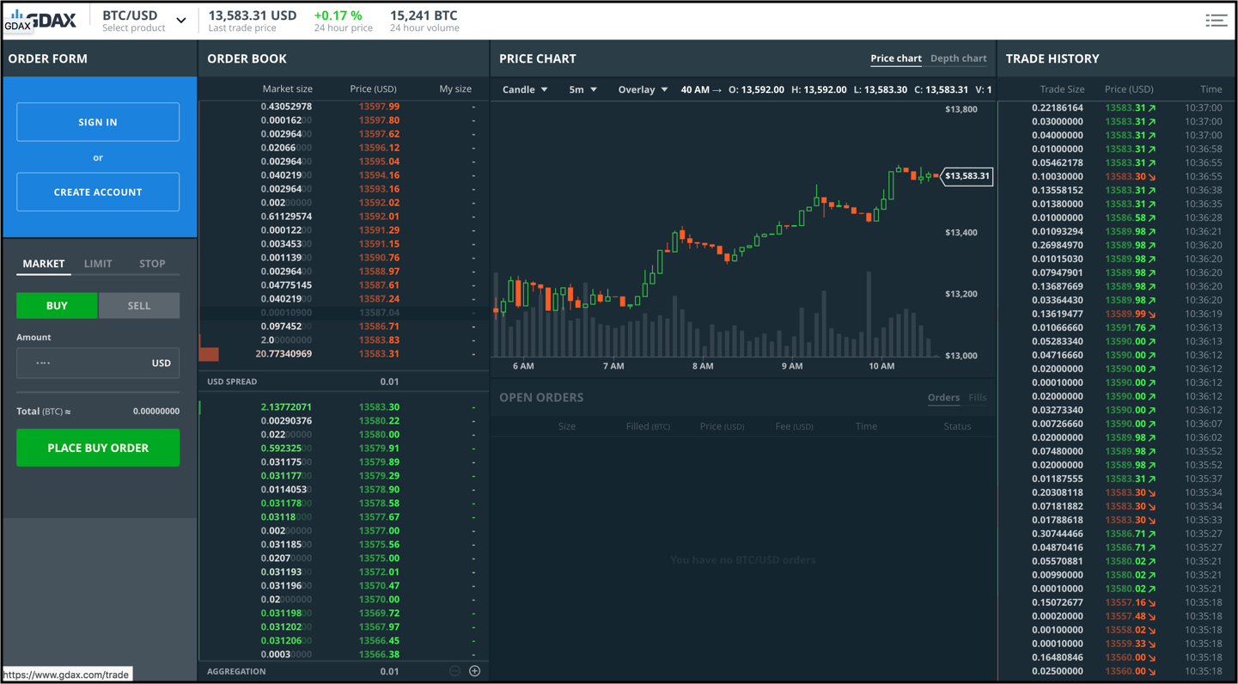The width and height of the screenshot is (1238, 684).
Task: Open the BTC/USD product selector
Action: [x=143, y=21]
